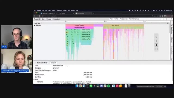This screenshot has width=174, height=98.
Task: Open the Trash in the dock
Action: tap(129, 86)
